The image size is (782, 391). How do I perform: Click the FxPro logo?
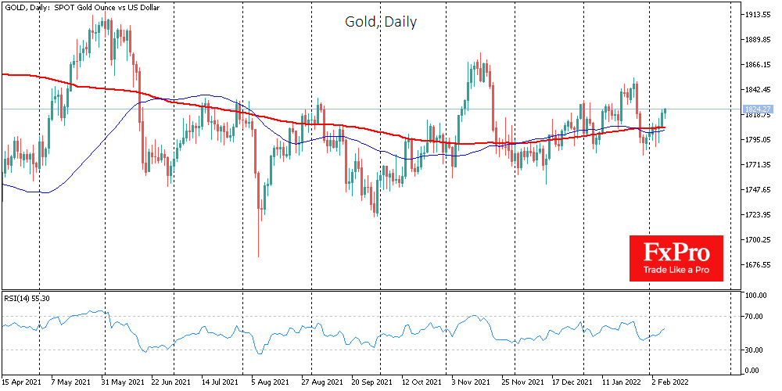point(676,253)
